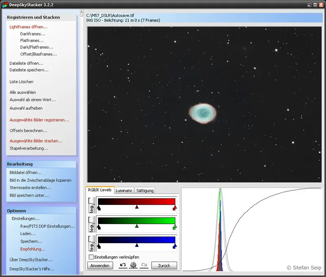Screen dimensions: 326x277
Task: Select the blue channel white point marker
Action: 175,246
